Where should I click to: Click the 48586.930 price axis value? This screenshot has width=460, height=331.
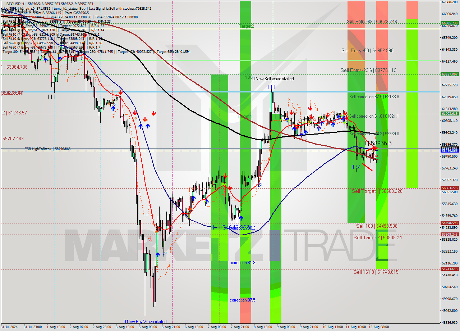(x=450, y=323)
